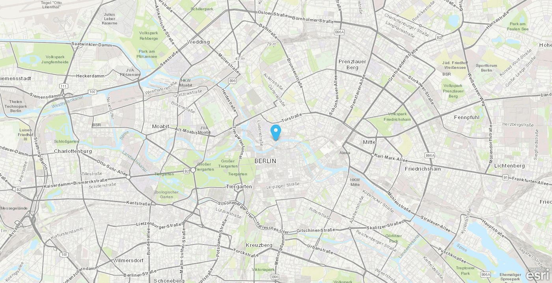
Task: Click the Alexa place label
Action: click(x=345, y=153)
